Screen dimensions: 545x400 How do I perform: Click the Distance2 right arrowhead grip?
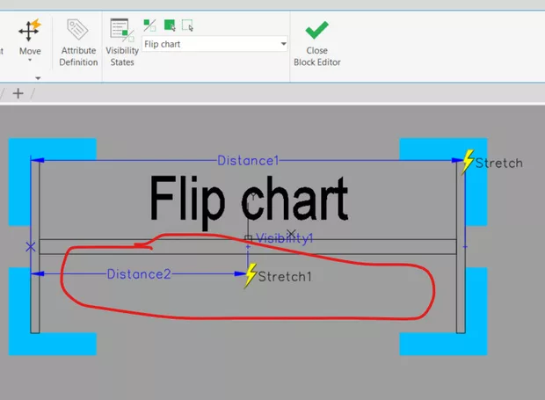pyautogui.click(x=240, y=274)
